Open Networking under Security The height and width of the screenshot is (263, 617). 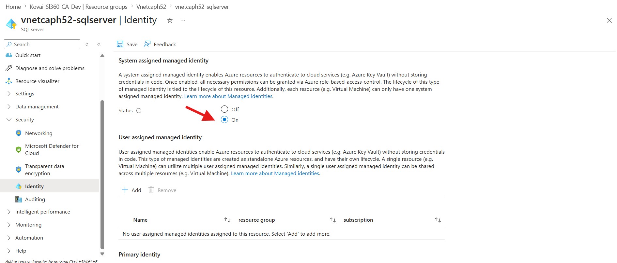tap(39, 133)
